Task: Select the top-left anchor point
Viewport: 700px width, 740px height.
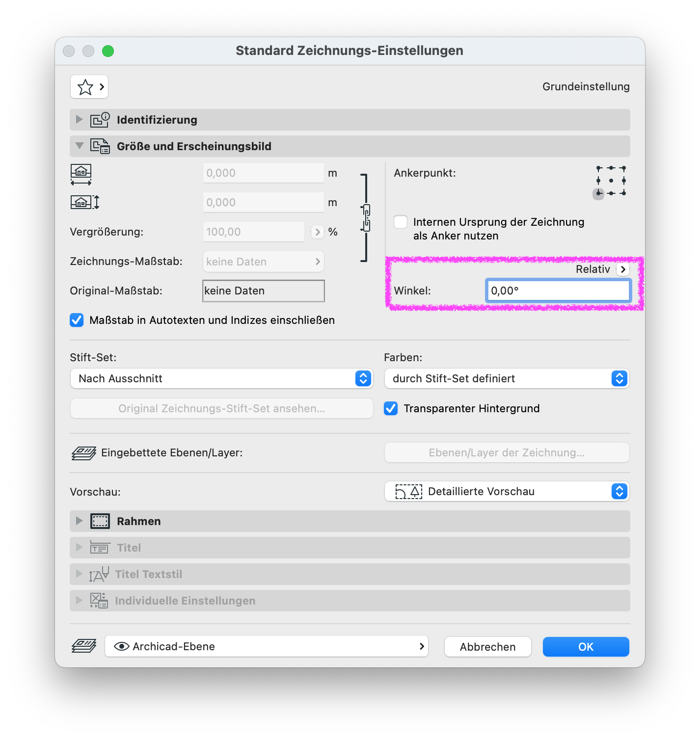Action: click(x=598, y=168)
